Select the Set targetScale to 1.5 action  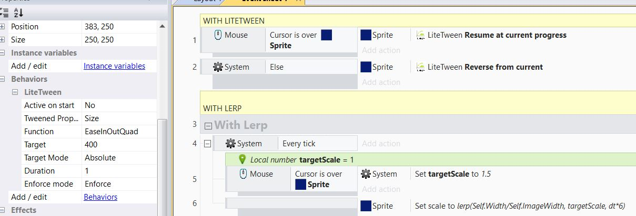pyautogui.click(x=453, y=174)
